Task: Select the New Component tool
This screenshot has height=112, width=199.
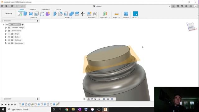Action: tap(89, 14)
